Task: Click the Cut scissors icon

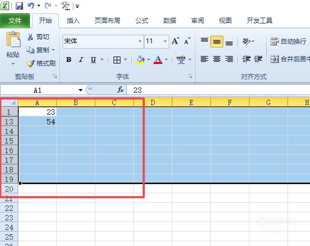Action: pos(30,37)
